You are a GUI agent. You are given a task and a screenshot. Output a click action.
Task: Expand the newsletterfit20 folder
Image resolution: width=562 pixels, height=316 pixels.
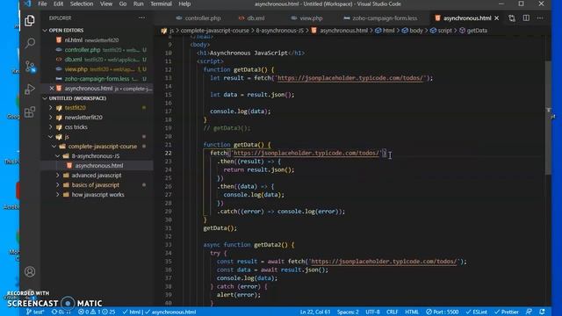[83, 117]
